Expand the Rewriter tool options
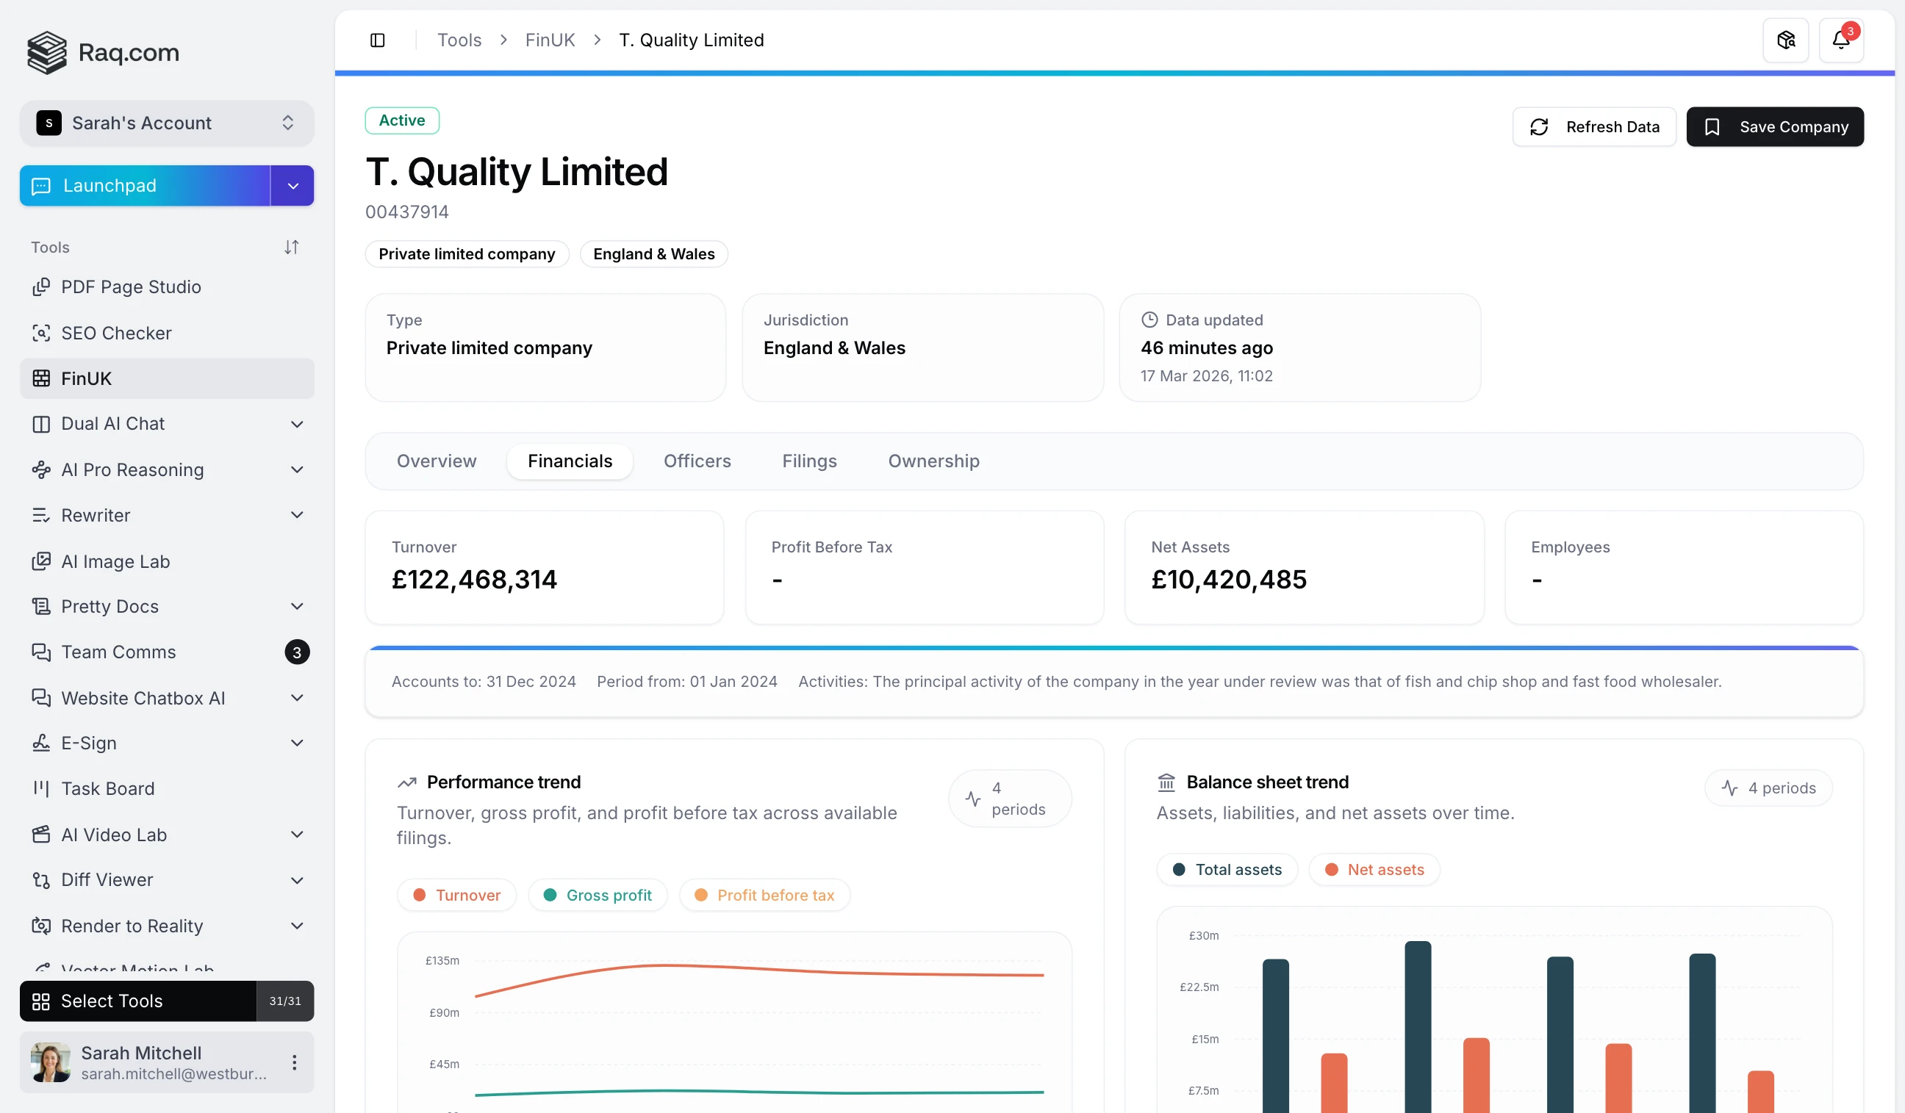Image resolution: width=1905 pixels, height=1113 pixels. (x=296, y=514)
